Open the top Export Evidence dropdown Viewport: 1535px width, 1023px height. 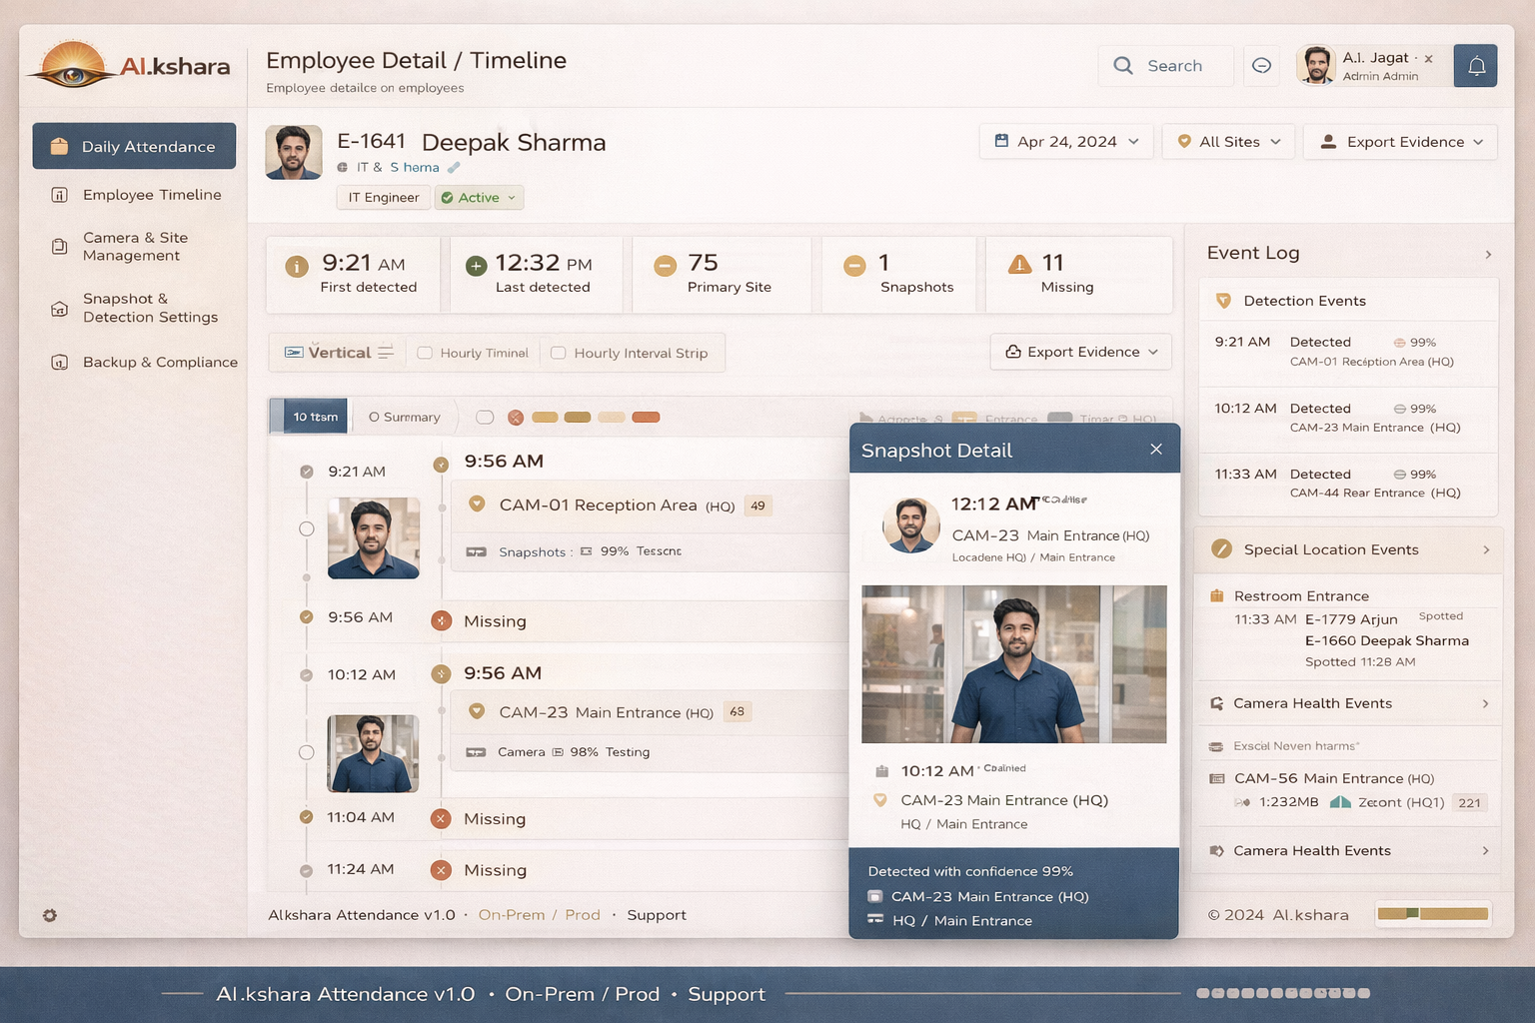coord(1400,142)
